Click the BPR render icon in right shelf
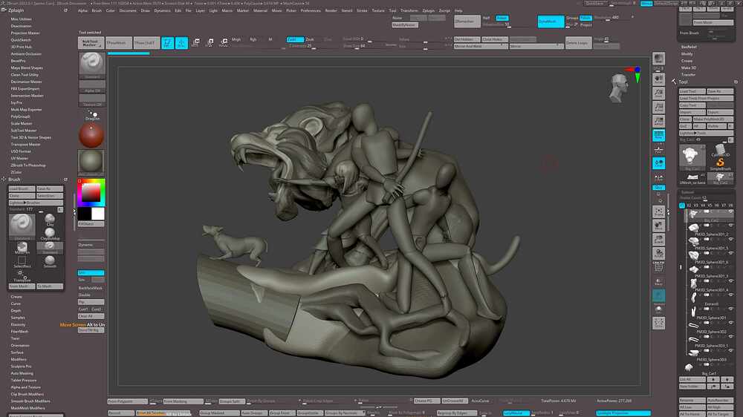 point(658,59)
